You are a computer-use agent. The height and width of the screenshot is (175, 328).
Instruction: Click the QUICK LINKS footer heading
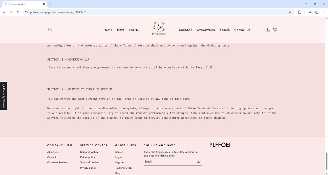(x=126, y=145)
